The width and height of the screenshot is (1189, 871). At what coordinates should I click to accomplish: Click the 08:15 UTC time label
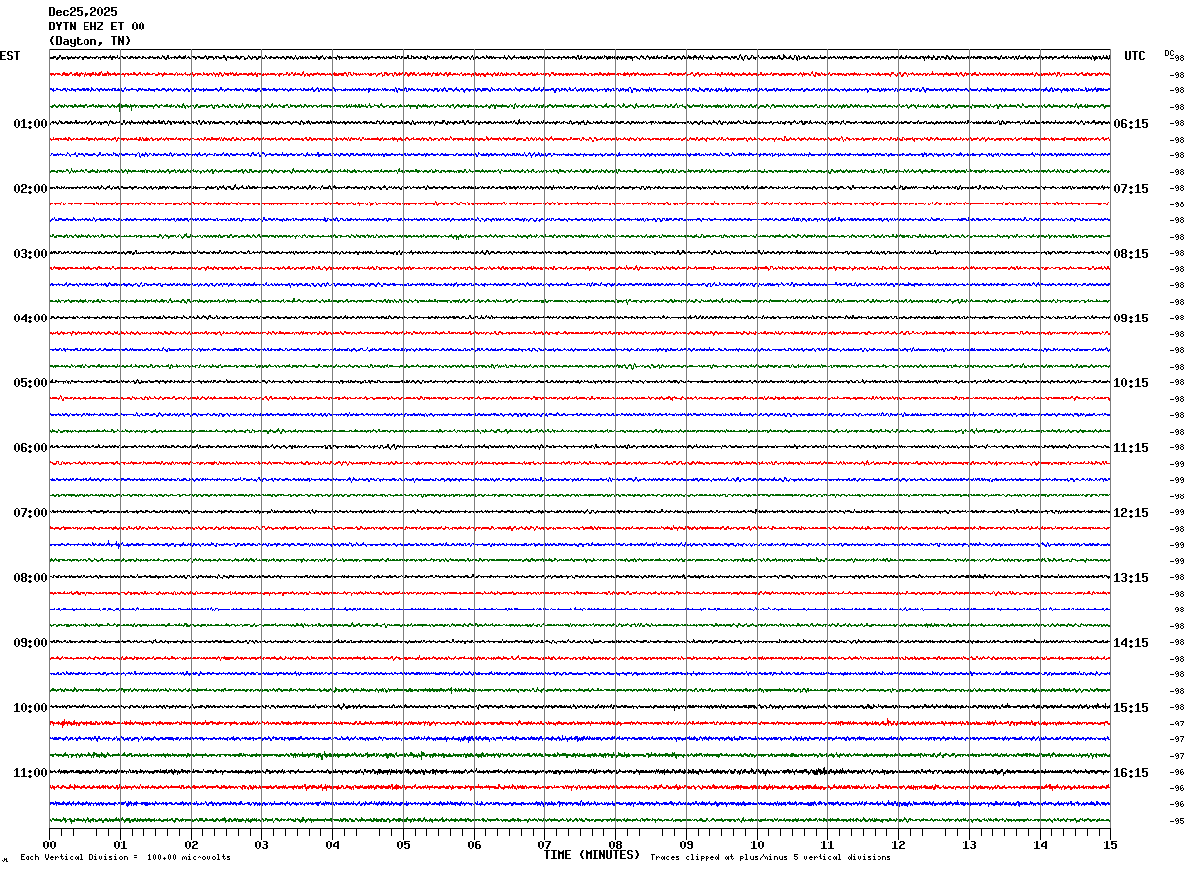pyautogui.click(x=1130, y=254)
